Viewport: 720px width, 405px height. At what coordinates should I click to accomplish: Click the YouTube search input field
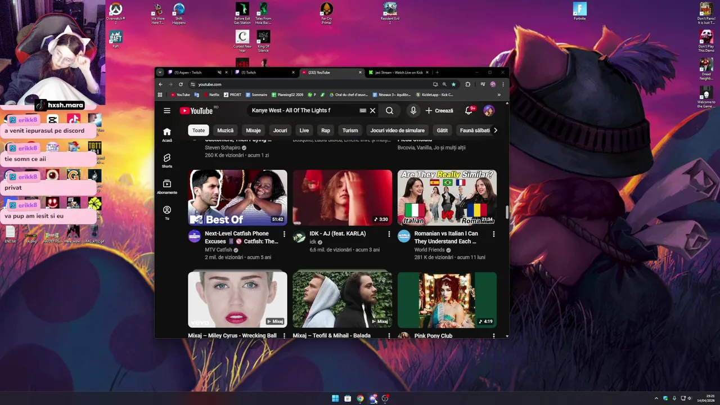pos(304,111)
